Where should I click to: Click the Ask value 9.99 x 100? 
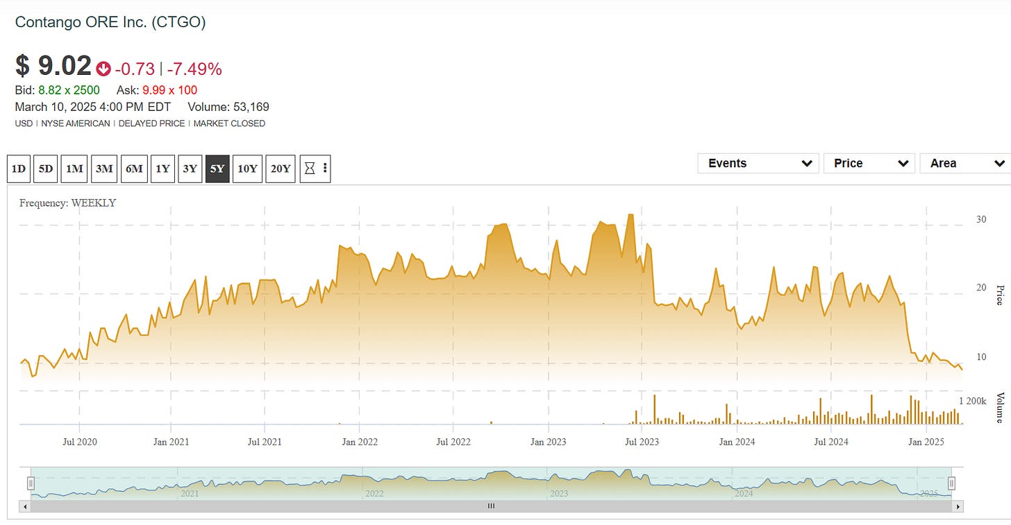pos(169,90)
